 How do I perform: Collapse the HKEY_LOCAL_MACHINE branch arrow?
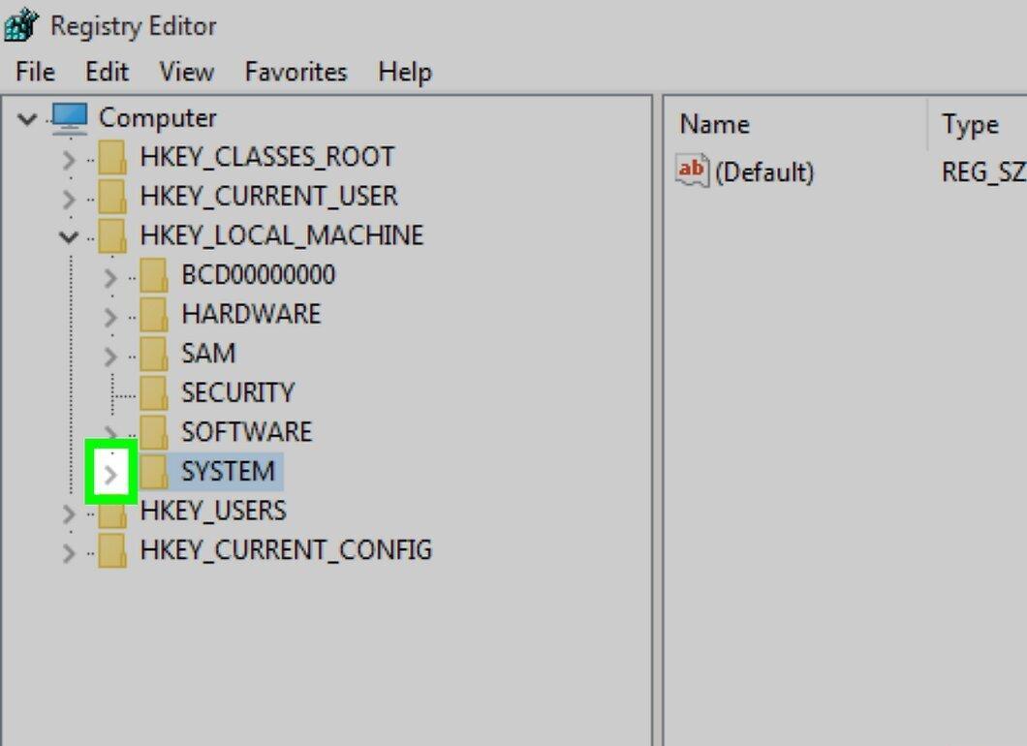(x=68, y=236)
